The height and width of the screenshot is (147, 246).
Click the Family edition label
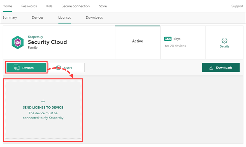coord(33,47)
